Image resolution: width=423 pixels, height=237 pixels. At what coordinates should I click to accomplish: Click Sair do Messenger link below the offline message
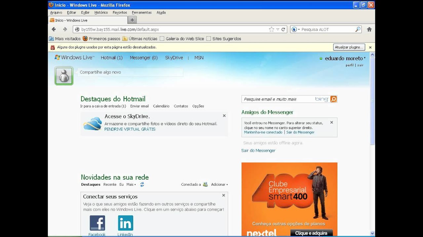258,150
